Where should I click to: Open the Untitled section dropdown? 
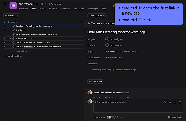[x=128, y=51]
